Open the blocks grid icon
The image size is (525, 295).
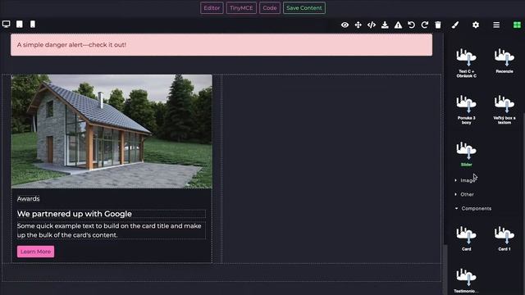[x=517, y=25]
